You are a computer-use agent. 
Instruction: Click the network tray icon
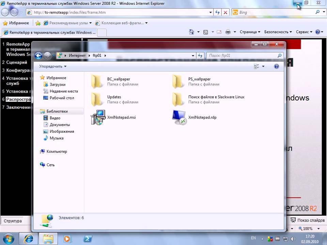285,239
